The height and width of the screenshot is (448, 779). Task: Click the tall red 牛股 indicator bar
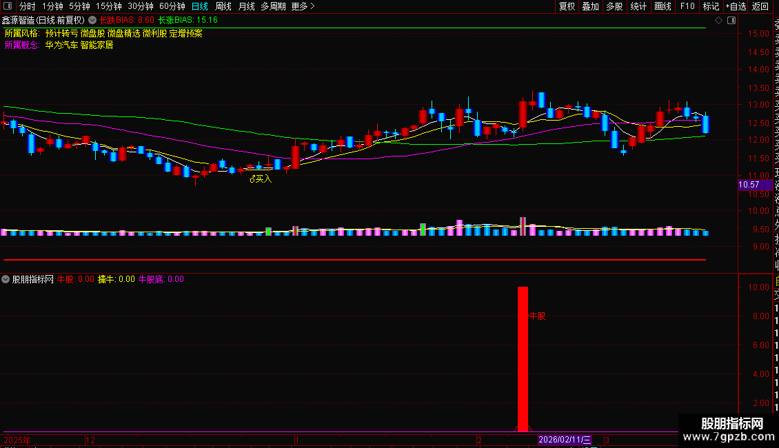pyautogui.click(x=523, y=358)
